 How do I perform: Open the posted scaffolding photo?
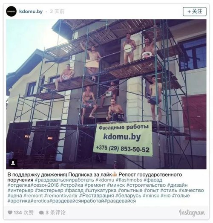(106, 94)
